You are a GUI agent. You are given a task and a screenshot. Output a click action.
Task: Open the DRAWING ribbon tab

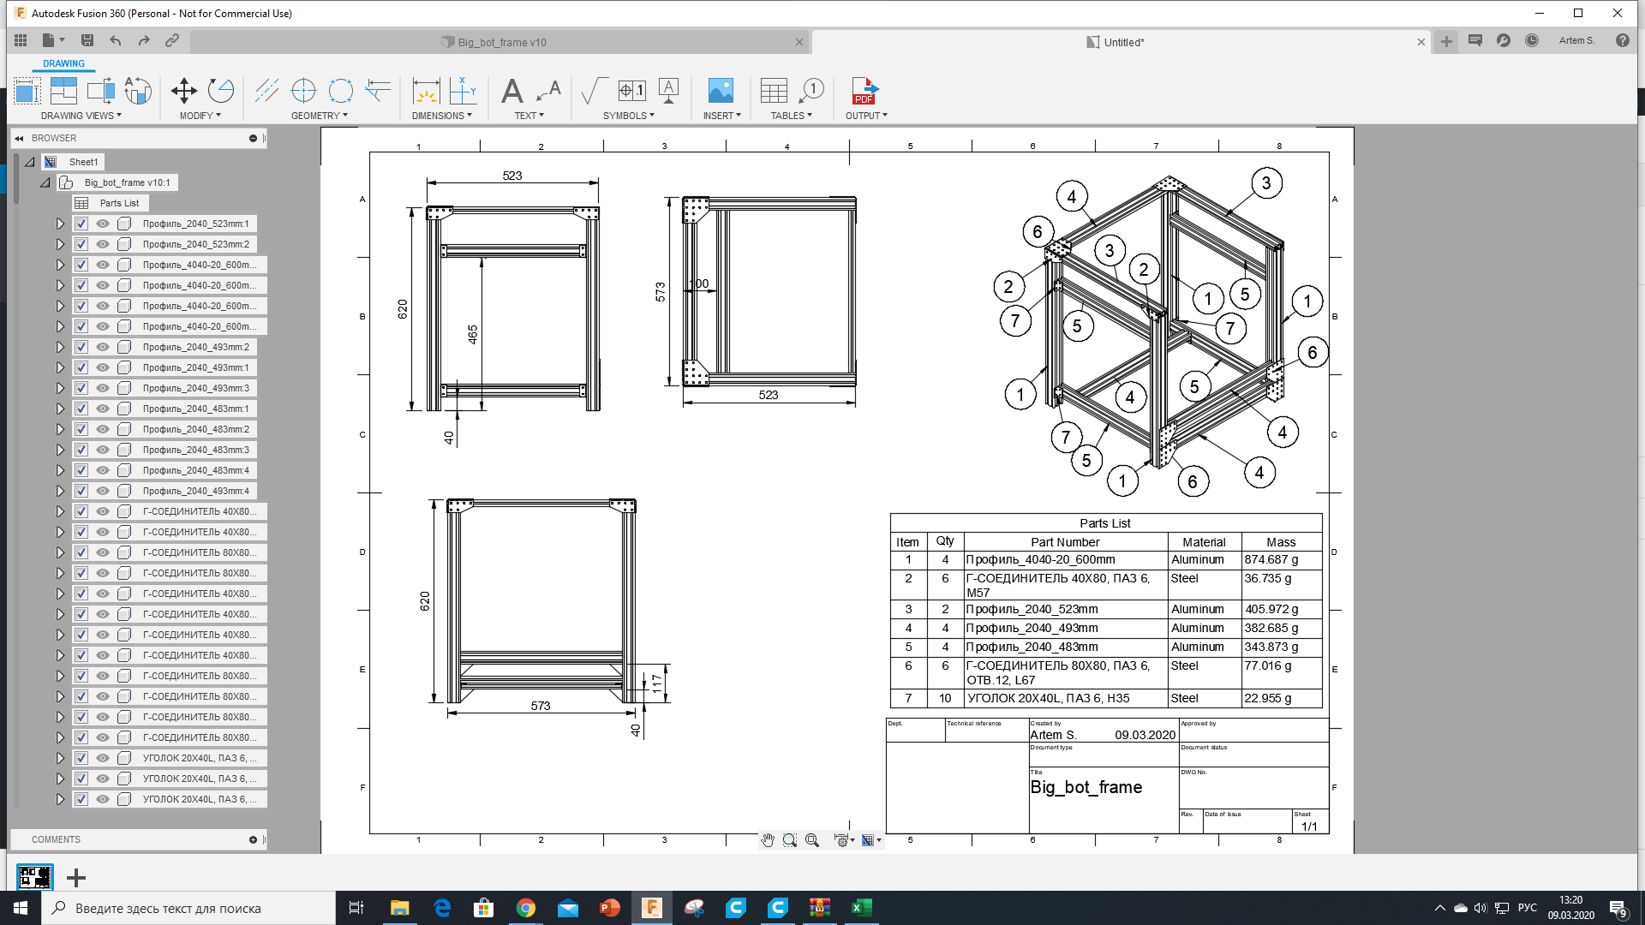[x=63, y=63]
